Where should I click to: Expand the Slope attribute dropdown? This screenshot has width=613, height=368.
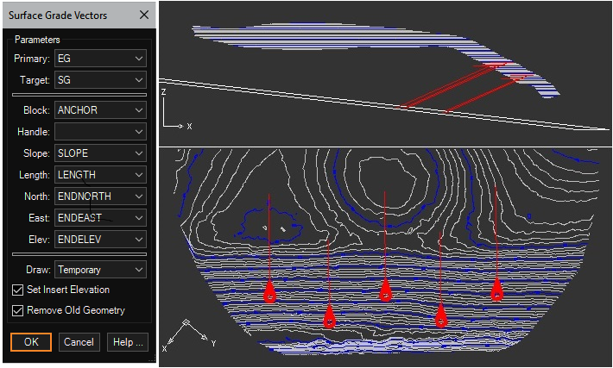[x=100, y=153]
